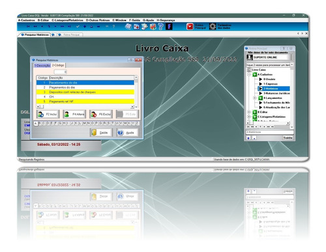The width and height of the screenshot is (326, 252).
Task: Open the book/ledger icon in toolbar
Action: [128, 27]
